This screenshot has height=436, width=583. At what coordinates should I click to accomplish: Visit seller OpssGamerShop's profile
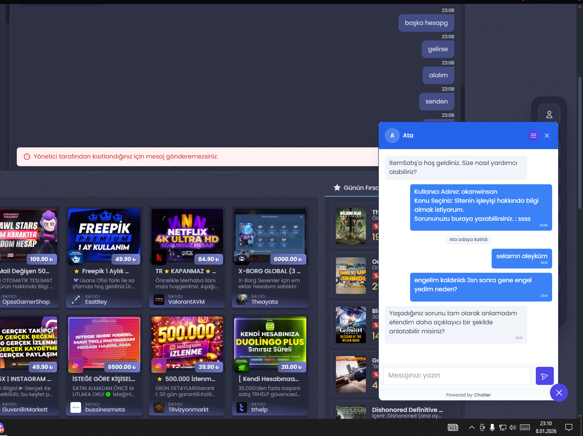click(26, 302)
